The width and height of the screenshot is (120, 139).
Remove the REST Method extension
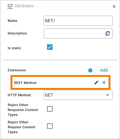[104, 82]
